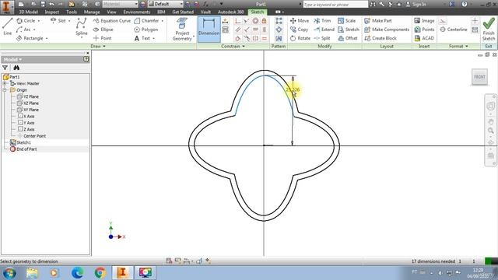Screen dimensions: 498x280
Task: Click the Scale tool
Action: [x=346, y=21]
